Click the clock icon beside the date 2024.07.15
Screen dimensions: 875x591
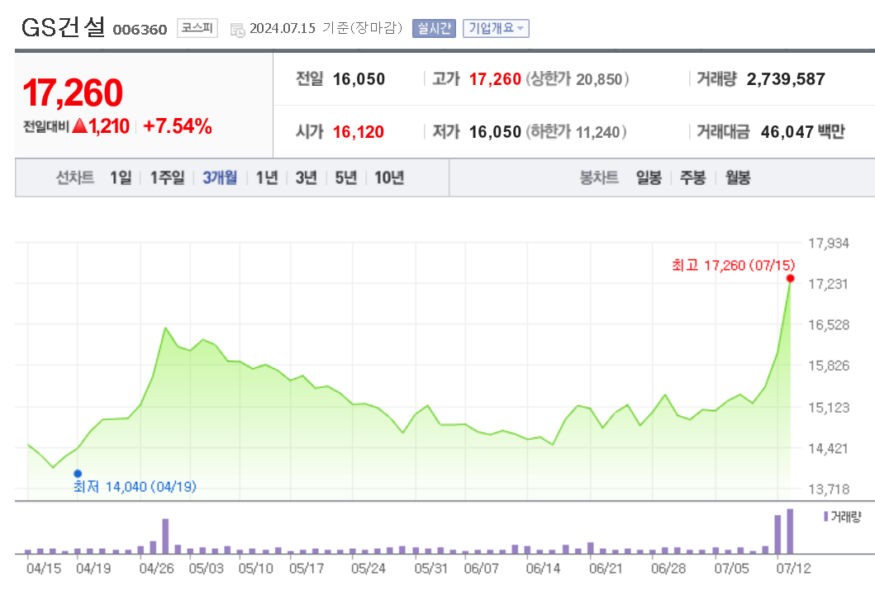(x=238, y=30)
